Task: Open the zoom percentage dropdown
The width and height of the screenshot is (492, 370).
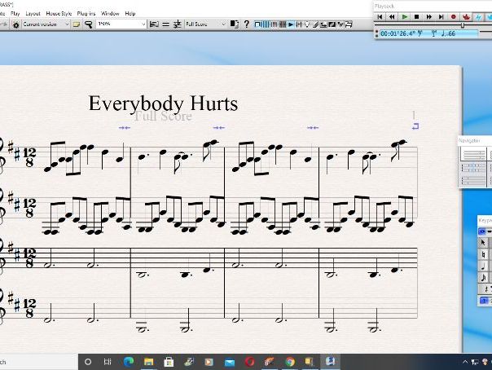Action: [143, 24]
